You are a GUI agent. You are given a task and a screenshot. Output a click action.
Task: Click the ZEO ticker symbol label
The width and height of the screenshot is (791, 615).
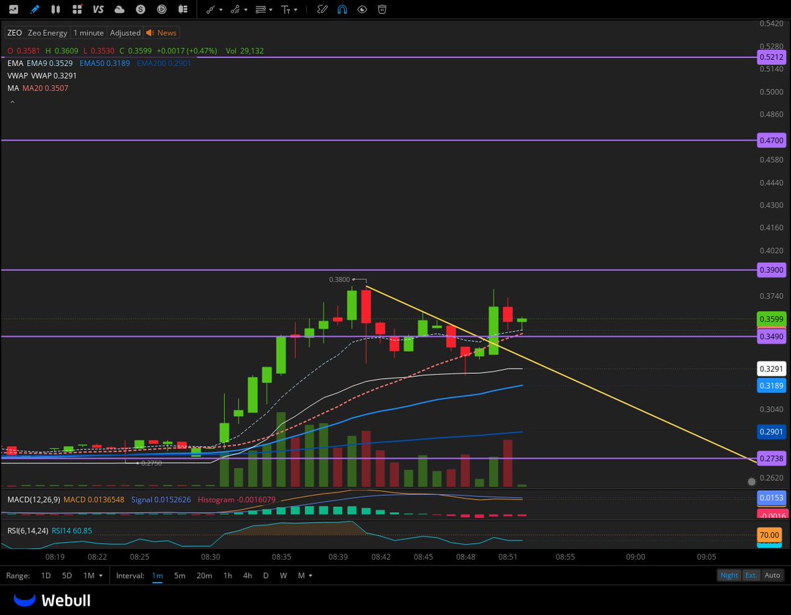click(15, 32)
